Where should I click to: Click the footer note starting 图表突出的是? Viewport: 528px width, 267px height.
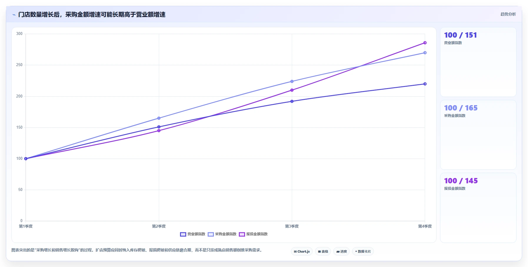click(x=137, y=250)
